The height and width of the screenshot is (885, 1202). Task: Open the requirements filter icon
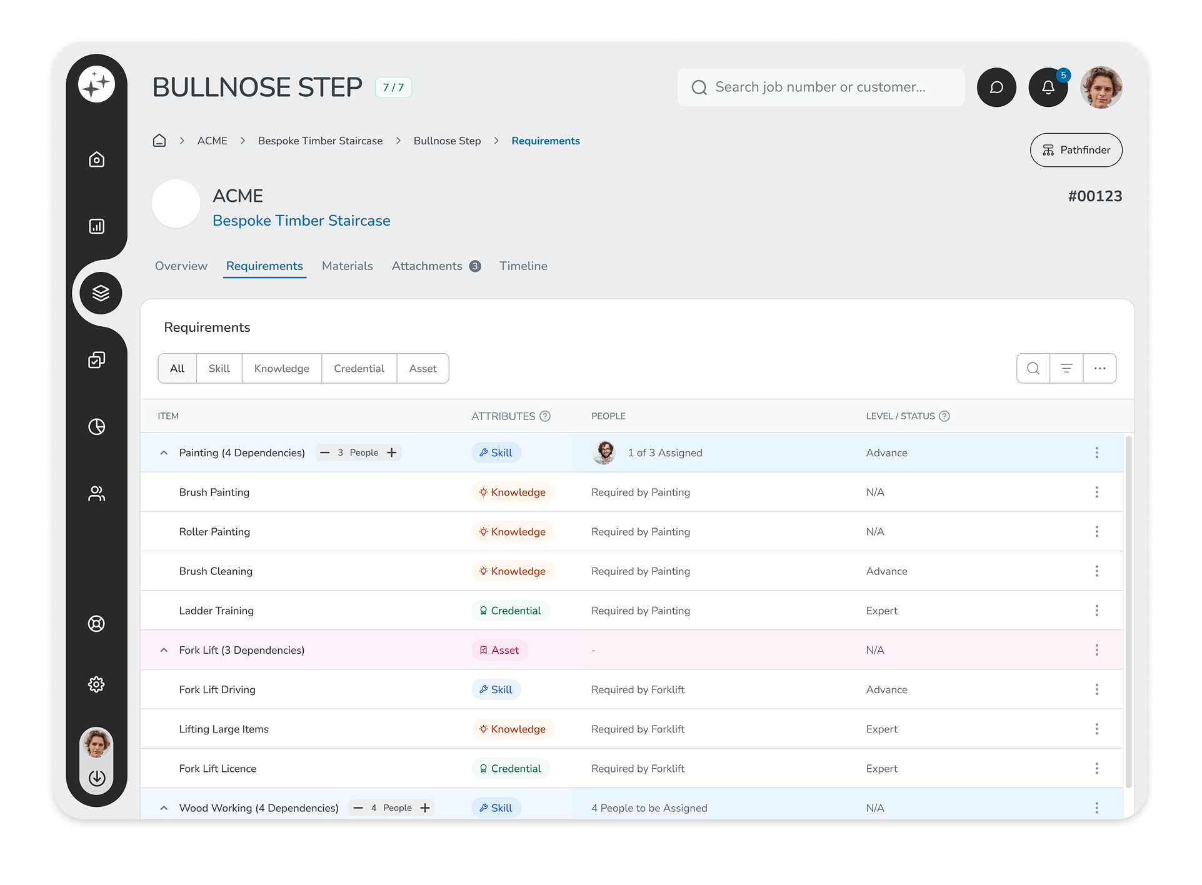(x=1066, y=369)
